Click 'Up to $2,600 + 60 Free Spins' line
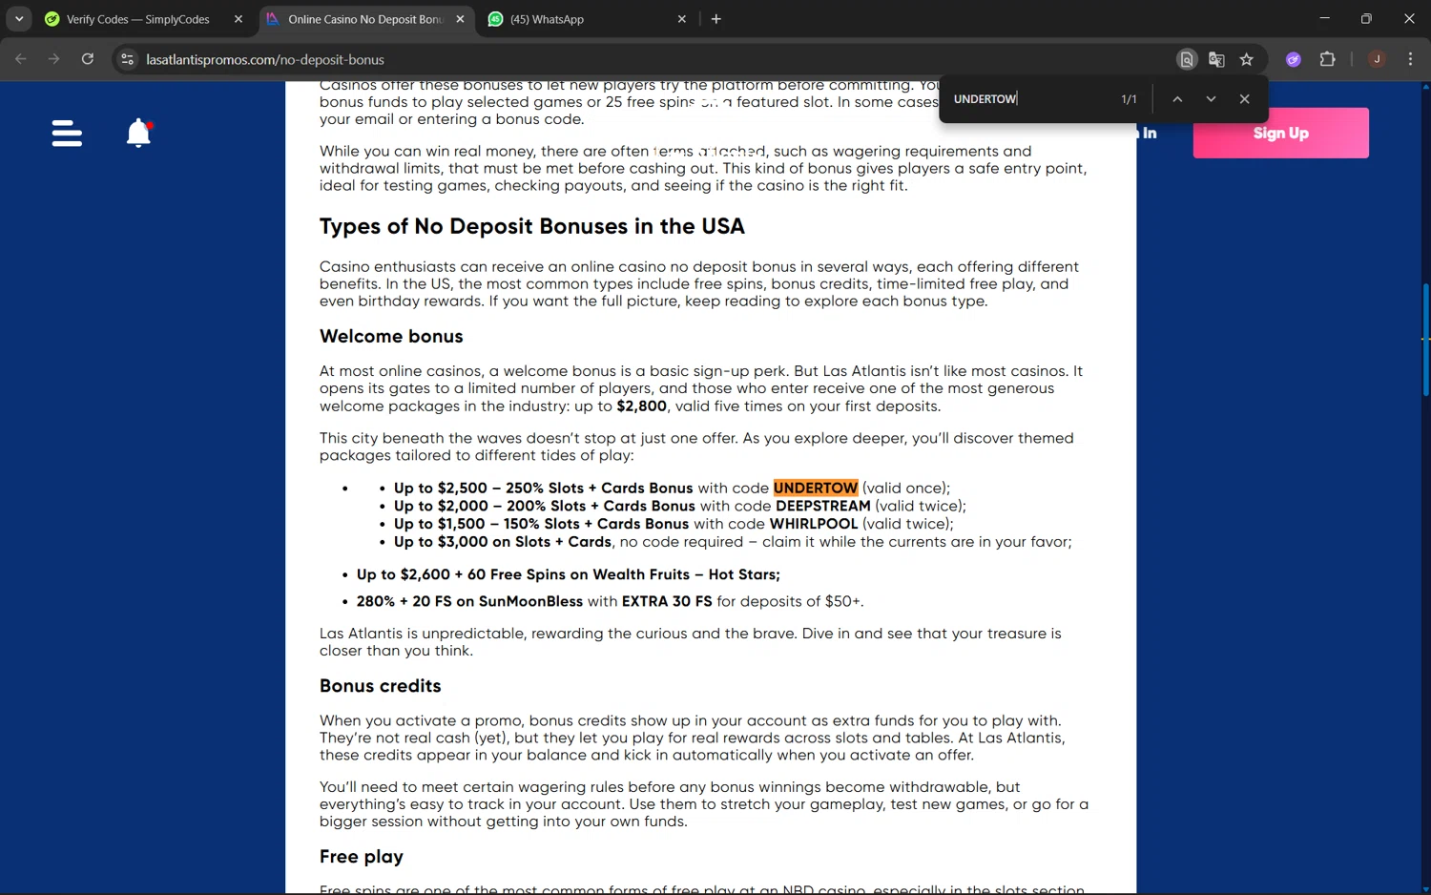 coord(569,574)
